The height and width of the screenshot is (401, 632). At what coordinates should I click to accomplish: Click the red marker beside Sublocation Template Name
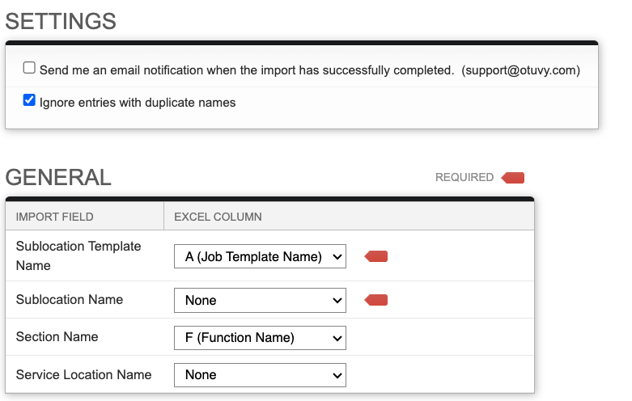pyautogui.click(x=376, y=257)
